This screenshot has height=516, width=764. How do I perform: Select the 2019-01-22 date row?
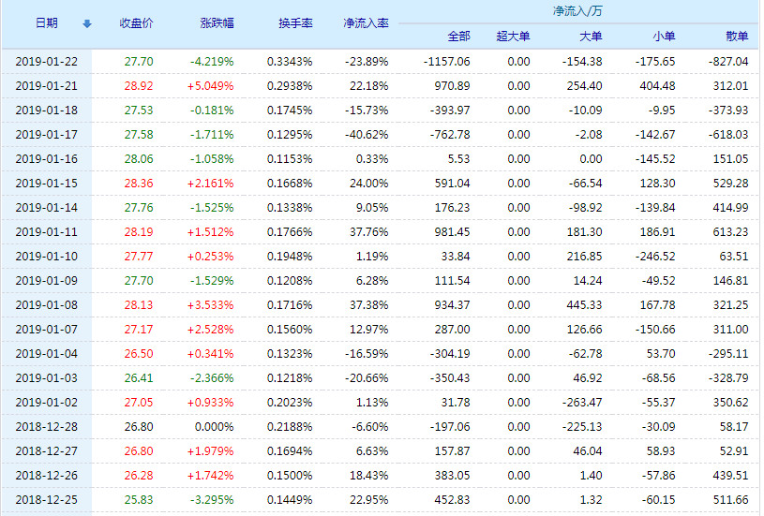coord(46,62)
